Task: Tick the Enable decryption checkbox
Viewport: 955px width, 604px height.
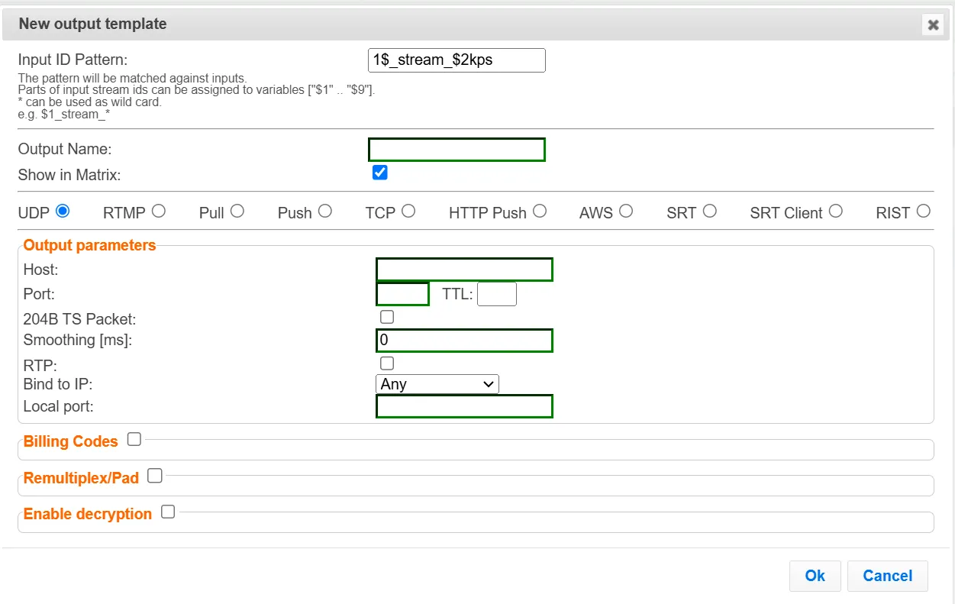Action: click(x=168, y=512)
